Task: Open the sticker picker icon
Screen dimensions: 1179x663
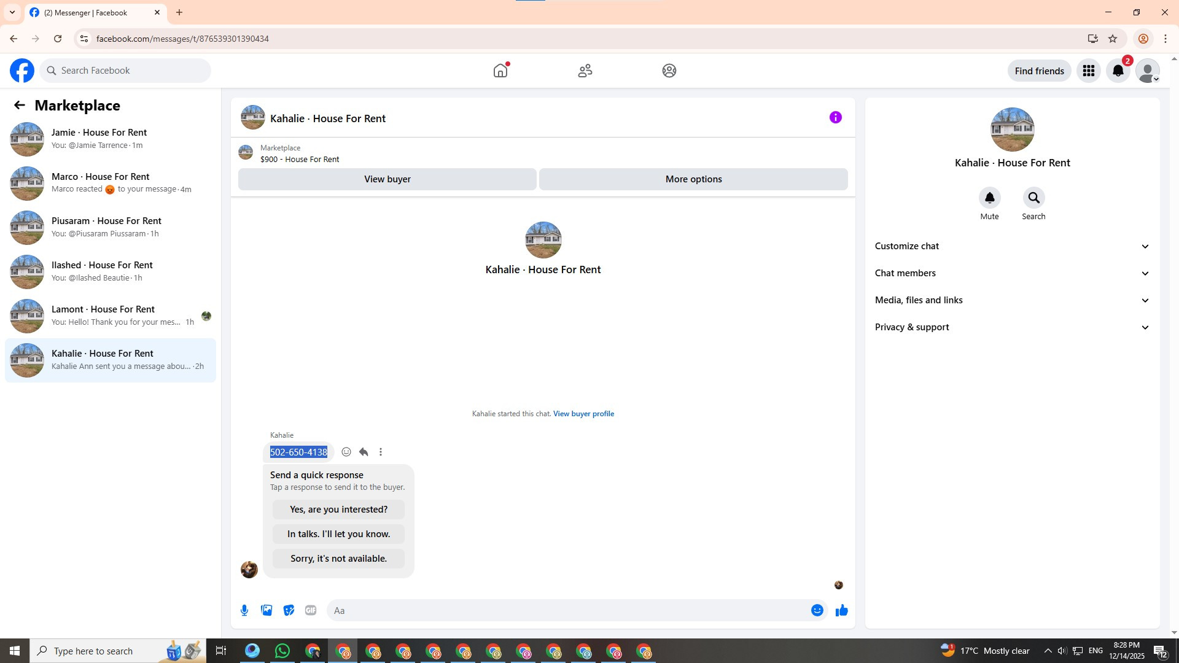Action: pos(289,610)
